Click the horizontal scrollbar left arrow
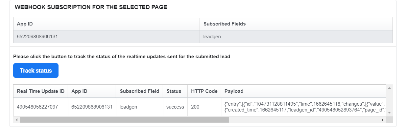 [x=16, y=120]
